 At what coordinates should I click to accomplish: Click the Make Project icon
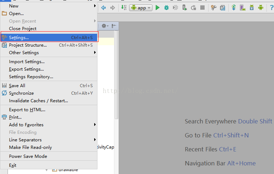coord(124,8)
